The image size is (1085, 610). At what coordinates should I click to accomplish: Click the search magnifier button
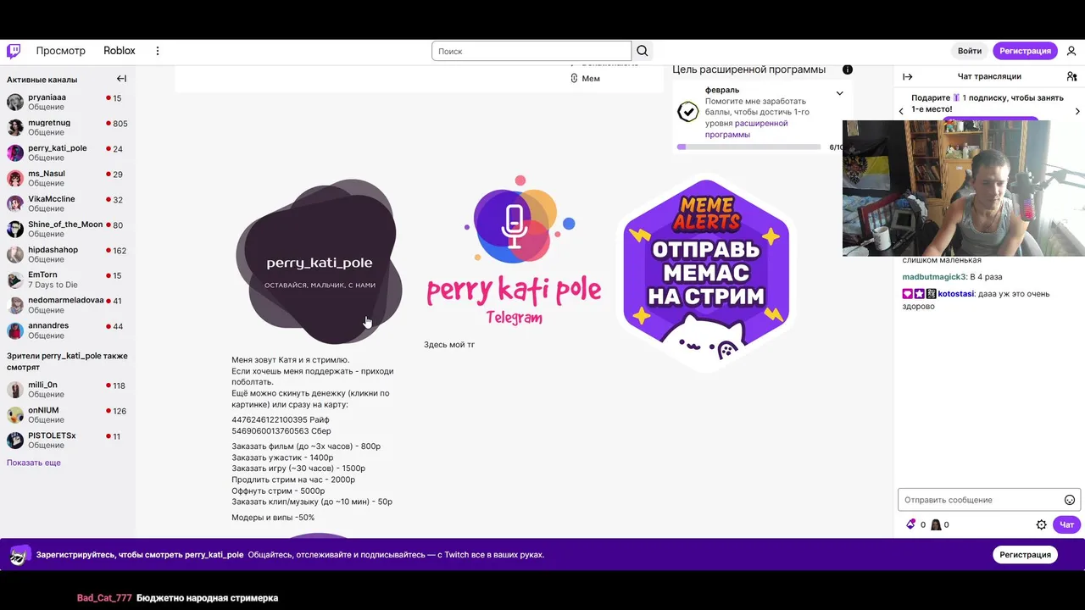643,51
